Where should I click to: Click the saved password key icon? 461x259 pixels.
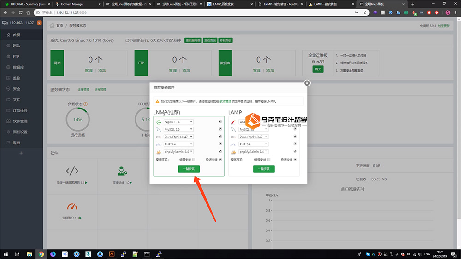point(357,12)
